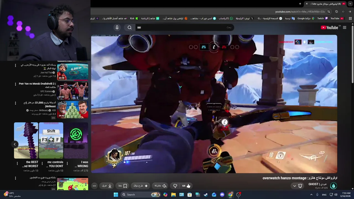354x199 pixels.
Task: Focus the YouTube search input field
Action: click(184, 27)
